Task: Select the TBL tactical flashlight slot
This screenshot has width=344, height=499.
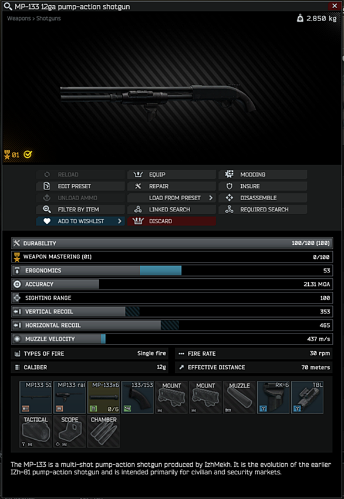Action: [308, 397]
